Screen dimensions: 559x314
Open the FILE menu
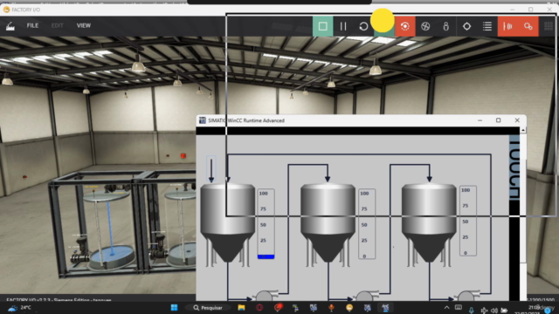[32, 25]
